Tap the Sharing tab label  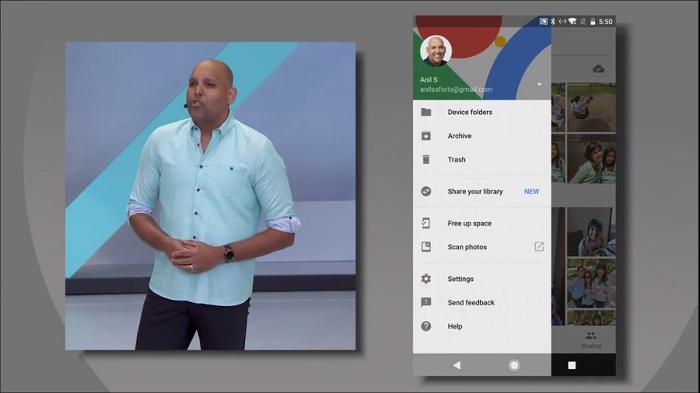point(590,346)
